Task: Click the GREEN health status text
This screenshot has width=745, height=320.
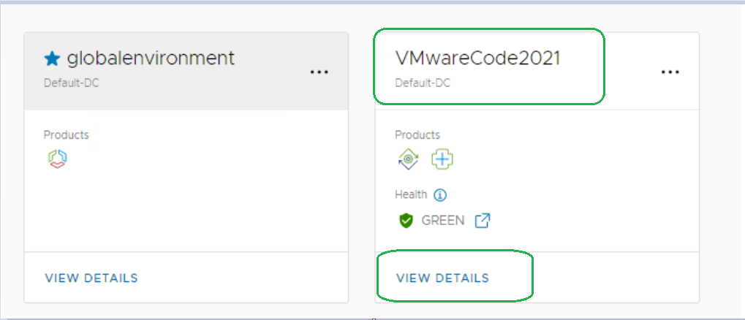Action: tap(442, 220)
